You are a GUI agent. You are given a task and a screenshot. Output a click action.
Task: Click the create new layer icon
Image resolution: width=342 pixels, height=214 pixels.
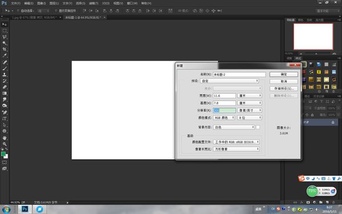click(327, 203)
